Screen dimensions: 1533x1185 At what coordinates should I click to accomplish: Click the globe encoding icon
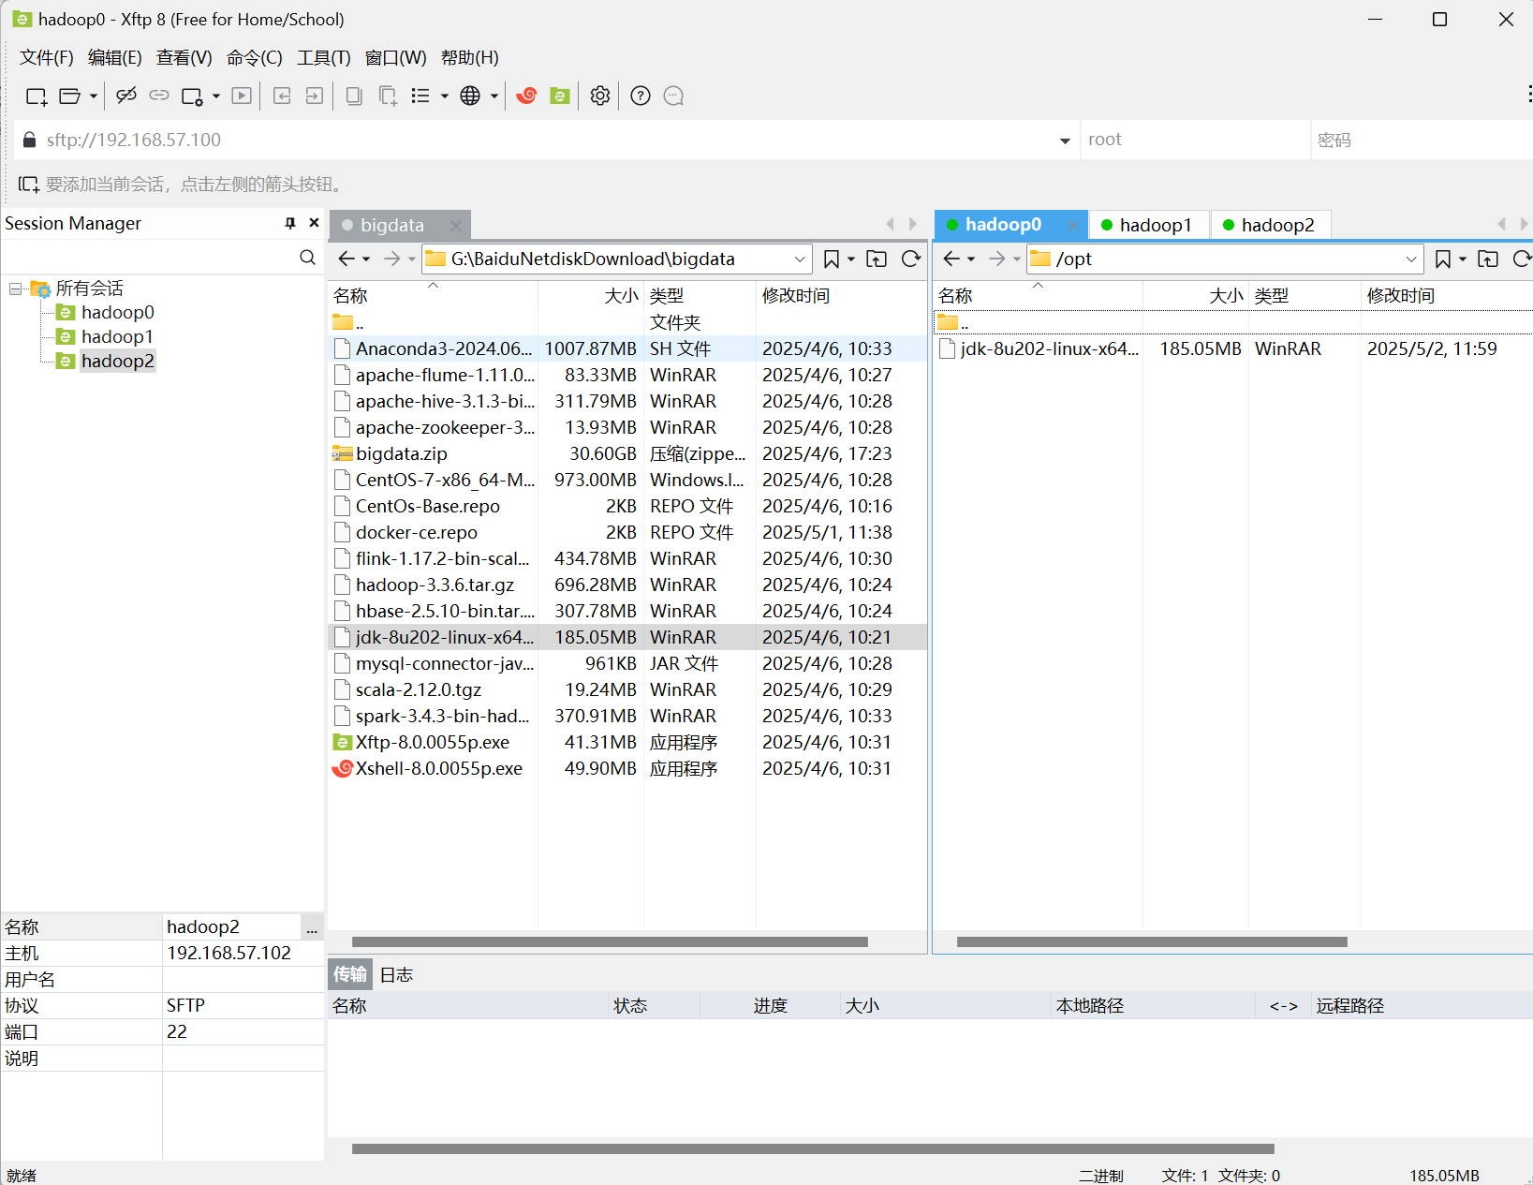coord(470,96)
